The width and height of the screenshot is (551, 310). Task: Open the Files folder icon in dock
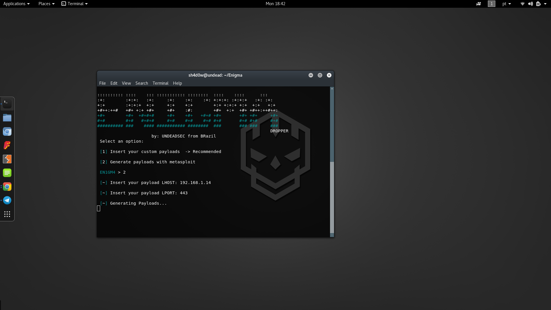click(7, 118)
